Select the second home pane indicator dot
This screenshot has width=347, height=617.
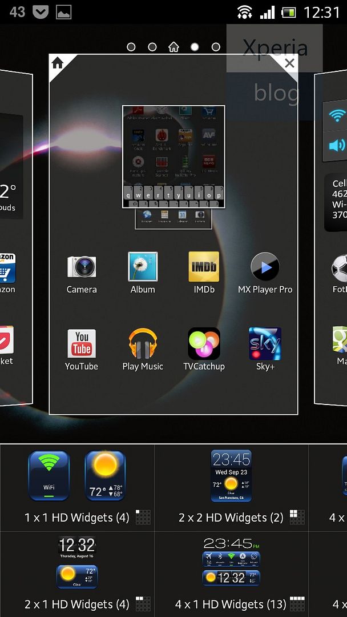pos(152,47)
